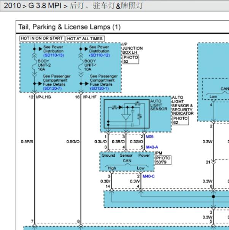Screen dimensions: 229x230
Task: Click the M40-A connector label
Action: pyautogui.click(x=152, y=147)
